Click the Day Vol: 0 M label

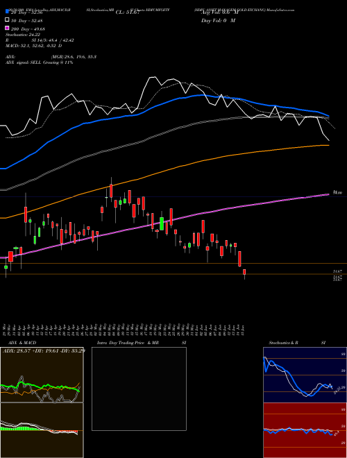(x=218, y=20)
